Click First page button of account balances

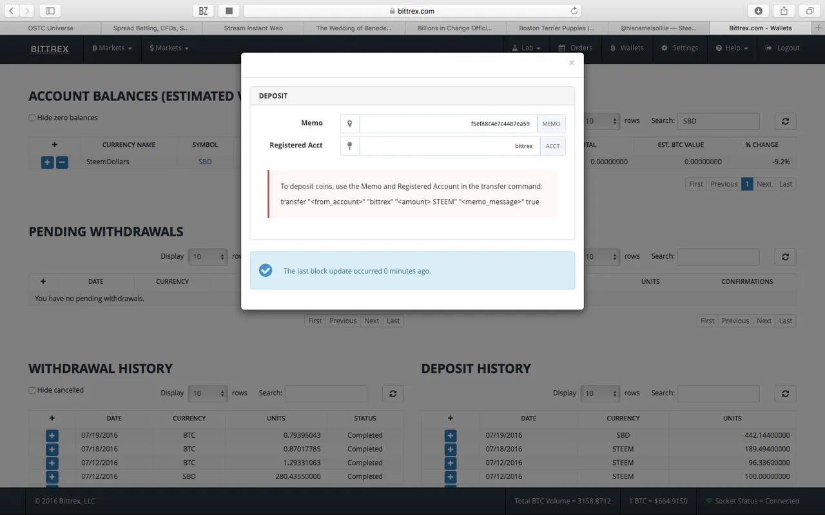pyautogui.click(x=696, y=184)
